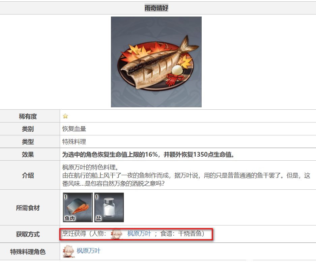Click the effect description text
This screenshot has width=316, height=268.
coord(148,155)
